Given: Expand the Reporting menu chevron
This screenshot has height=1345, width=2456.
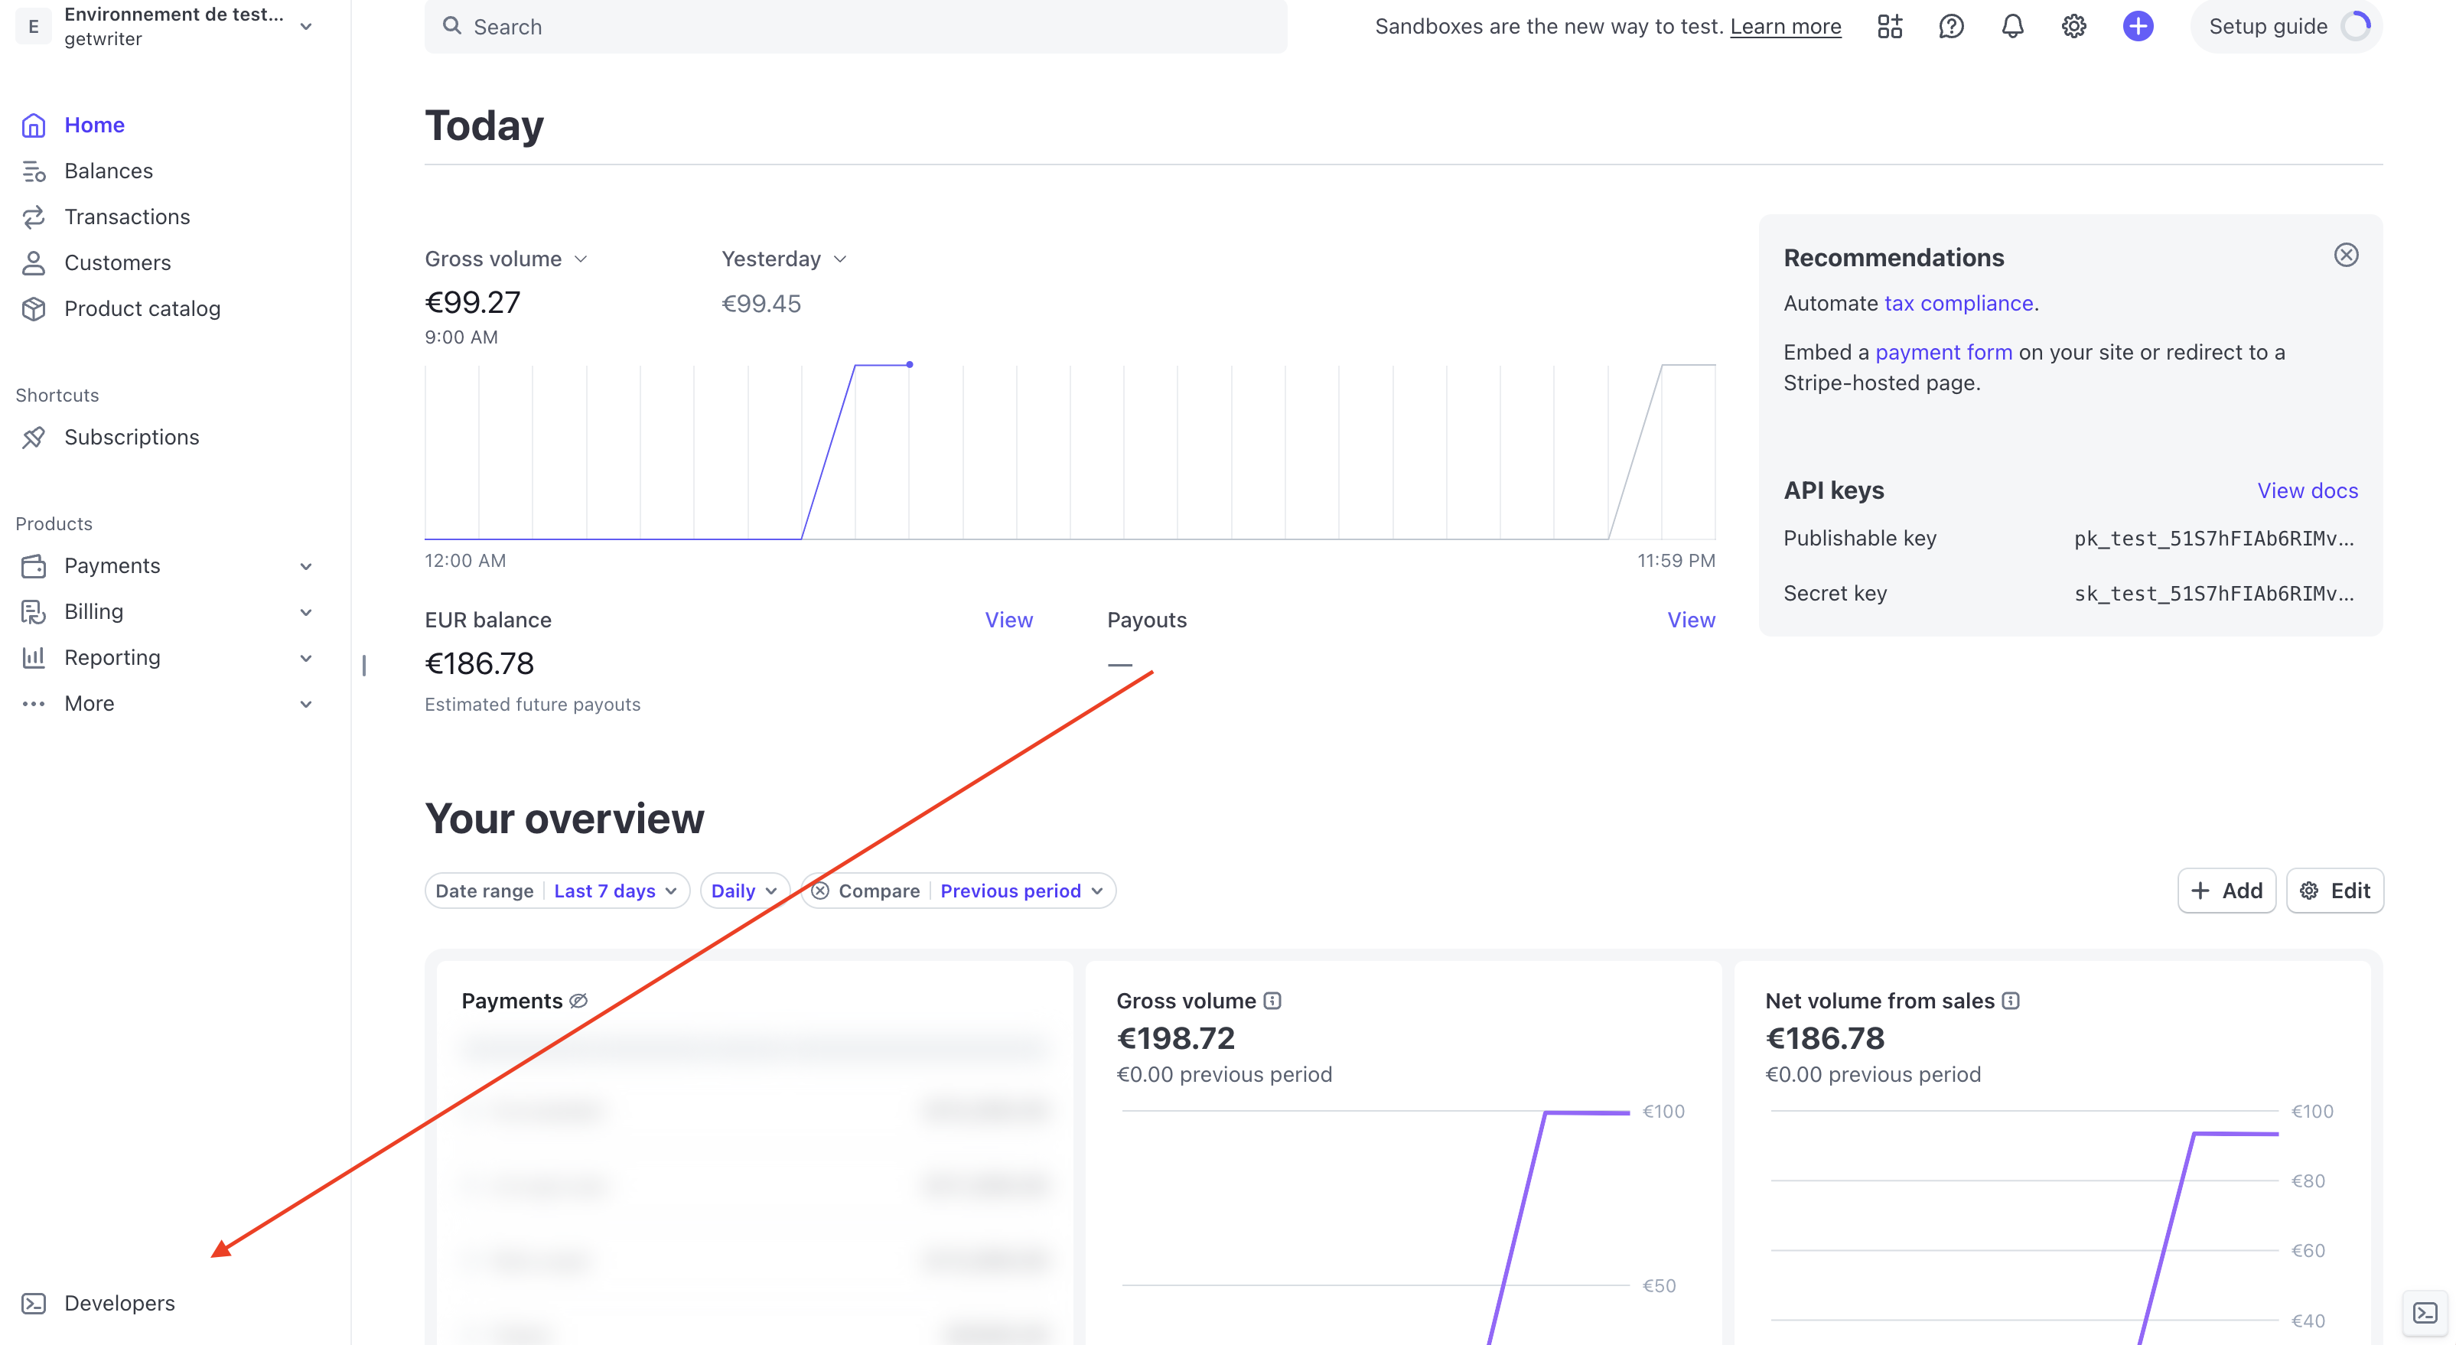Looking at the screenshot, I should pyautogui.click(x=306, y=658).
